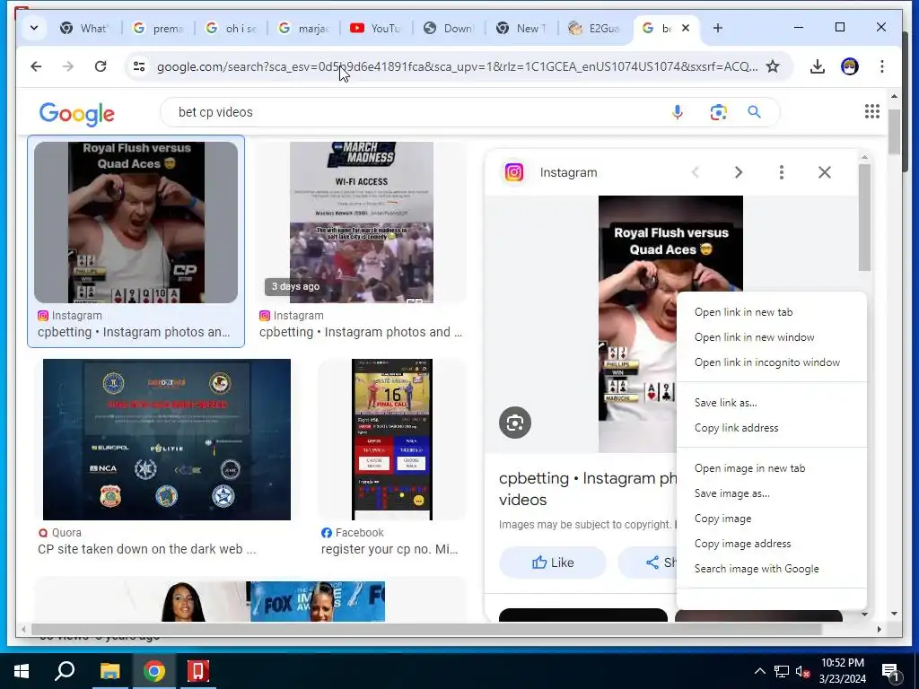Show previous image in preview panel
The width and height of the screenshot is (919, 689).
click(x=696, y=172)
